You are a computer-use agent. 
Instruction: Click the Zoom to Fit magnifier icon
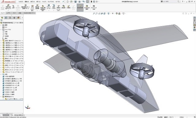(x=94, y=13)
